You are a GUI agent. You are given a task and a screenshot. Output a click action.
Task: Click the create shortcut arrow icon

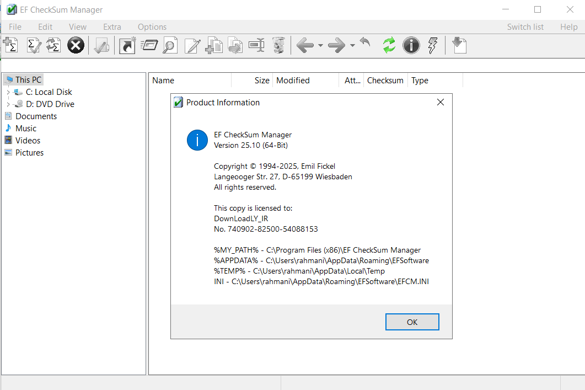coord(127,45)
